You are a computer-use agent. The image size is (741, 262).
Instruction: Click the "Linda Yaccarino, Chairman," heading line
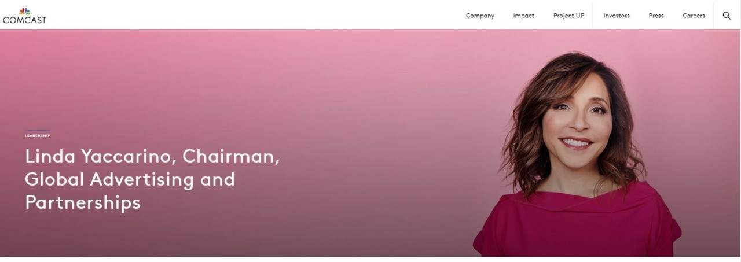152,157
